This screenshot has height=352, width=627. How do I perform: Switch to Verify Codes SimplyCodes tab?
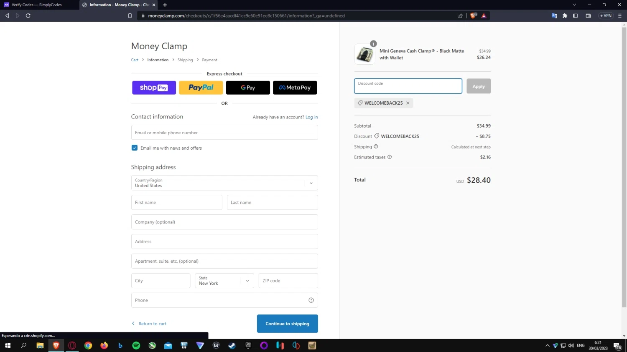(x=39, y=5)
